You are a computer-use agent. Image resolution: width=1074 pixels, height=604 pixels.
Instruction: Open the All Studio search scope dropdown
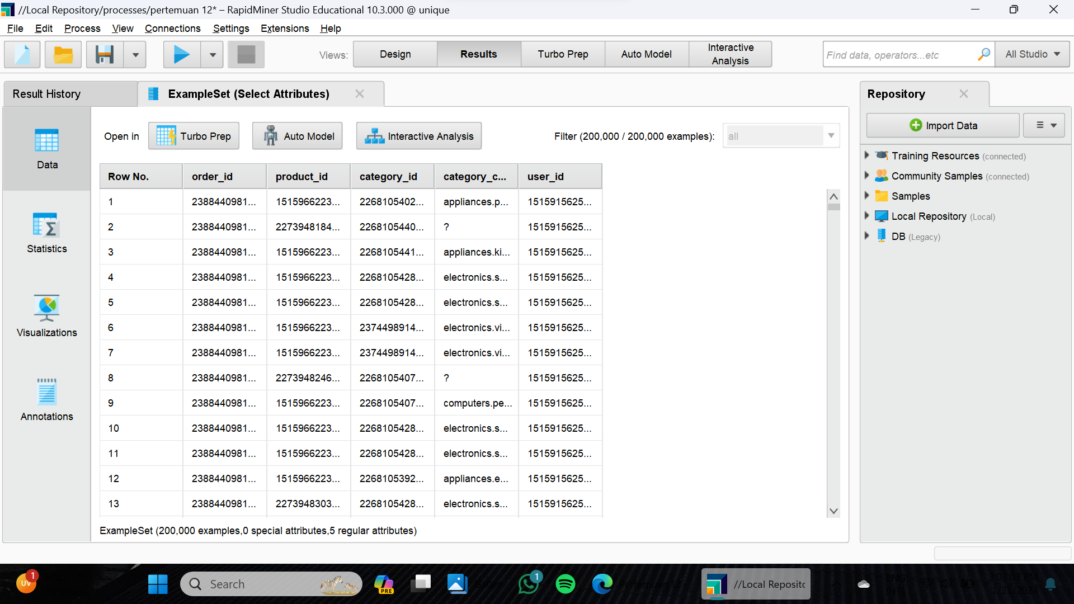click(1032, 54)
